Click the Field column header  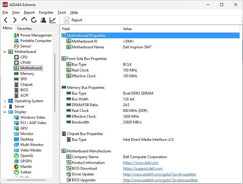[91, 29]
